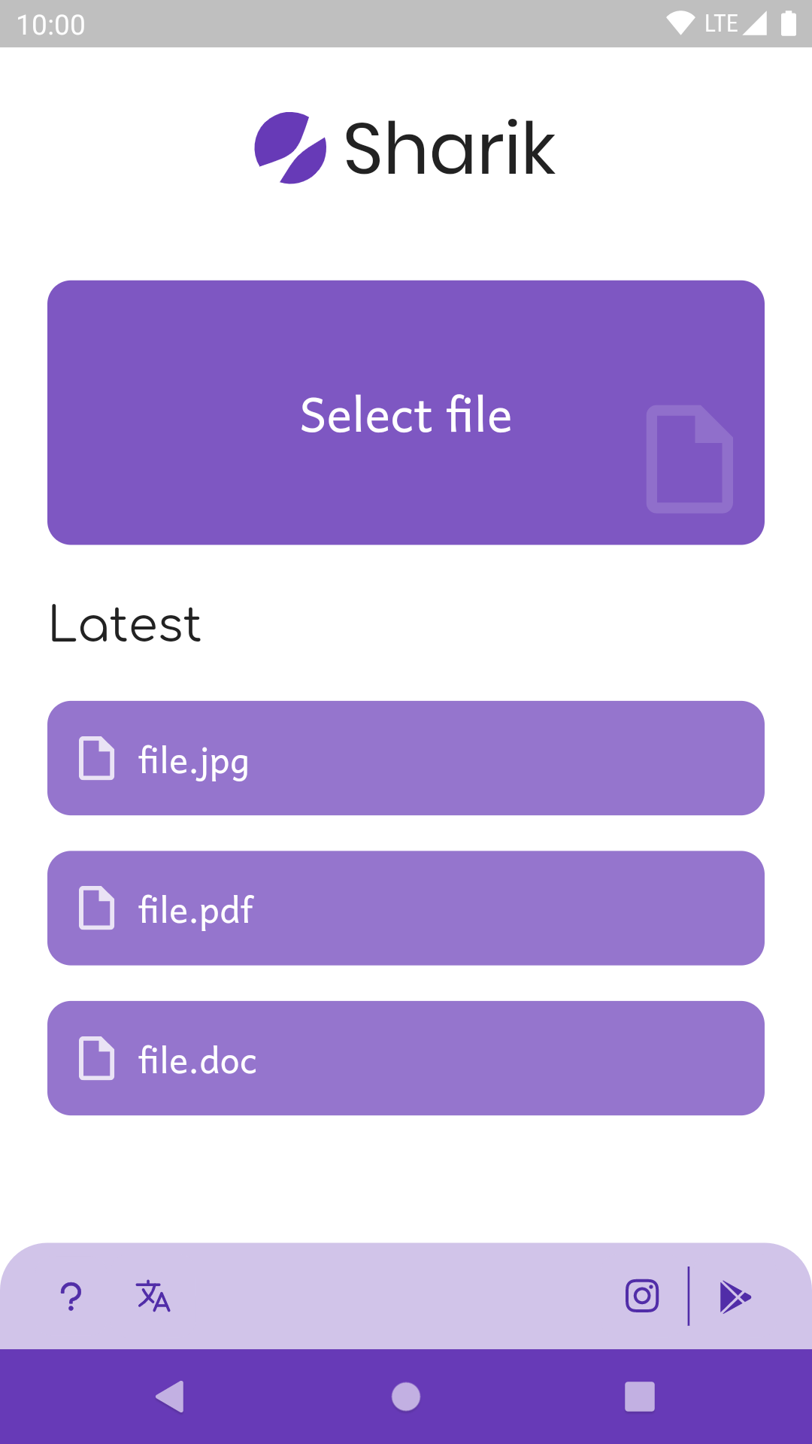The height and width of the screenshot is (1444, 812).
Task: Click the file icon beside file.pdf
Action: (x=97, y=908)
